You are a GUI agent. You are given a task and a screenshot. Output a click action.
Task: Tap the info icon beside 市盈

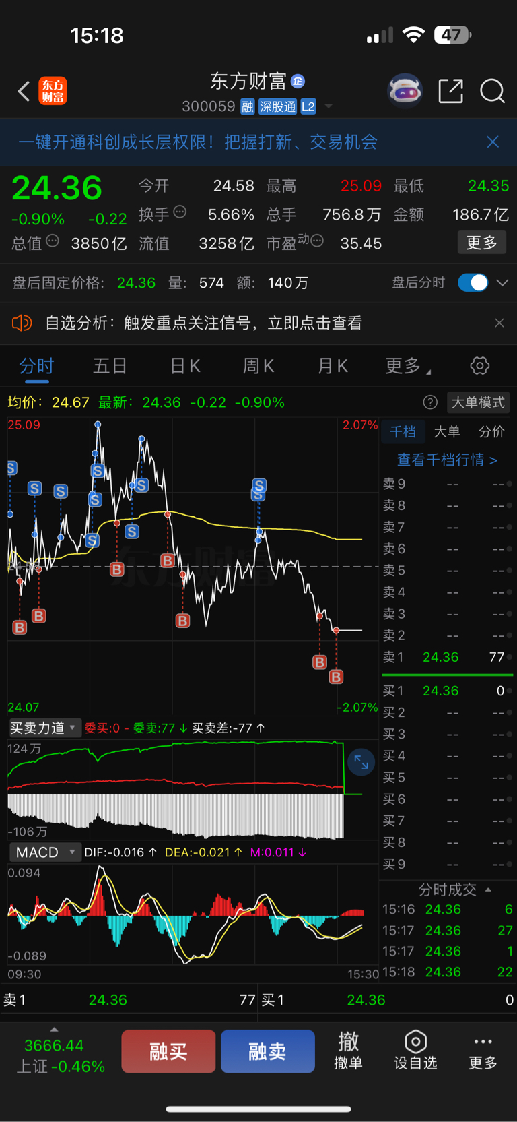317,241
